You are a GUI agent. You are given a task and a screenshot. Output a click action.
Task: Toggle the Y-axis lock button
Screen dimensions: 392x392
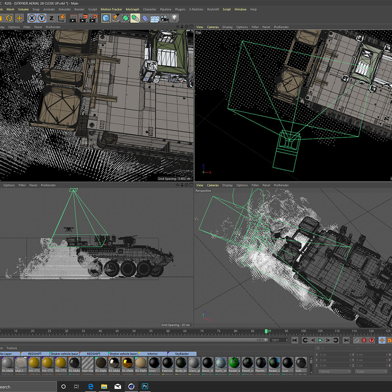[42, 18]
